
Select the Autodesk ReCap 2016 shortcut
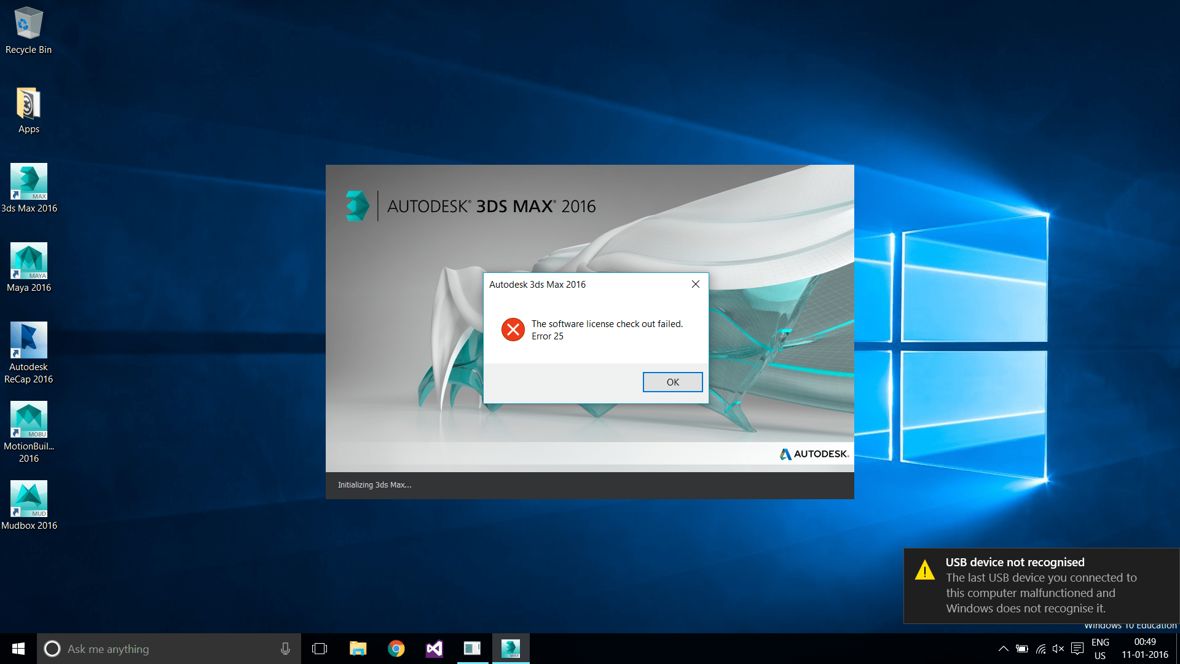(29, 353)
